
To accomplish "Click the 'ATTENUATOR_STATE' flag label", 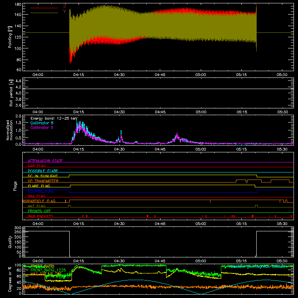I will point(45,161).
